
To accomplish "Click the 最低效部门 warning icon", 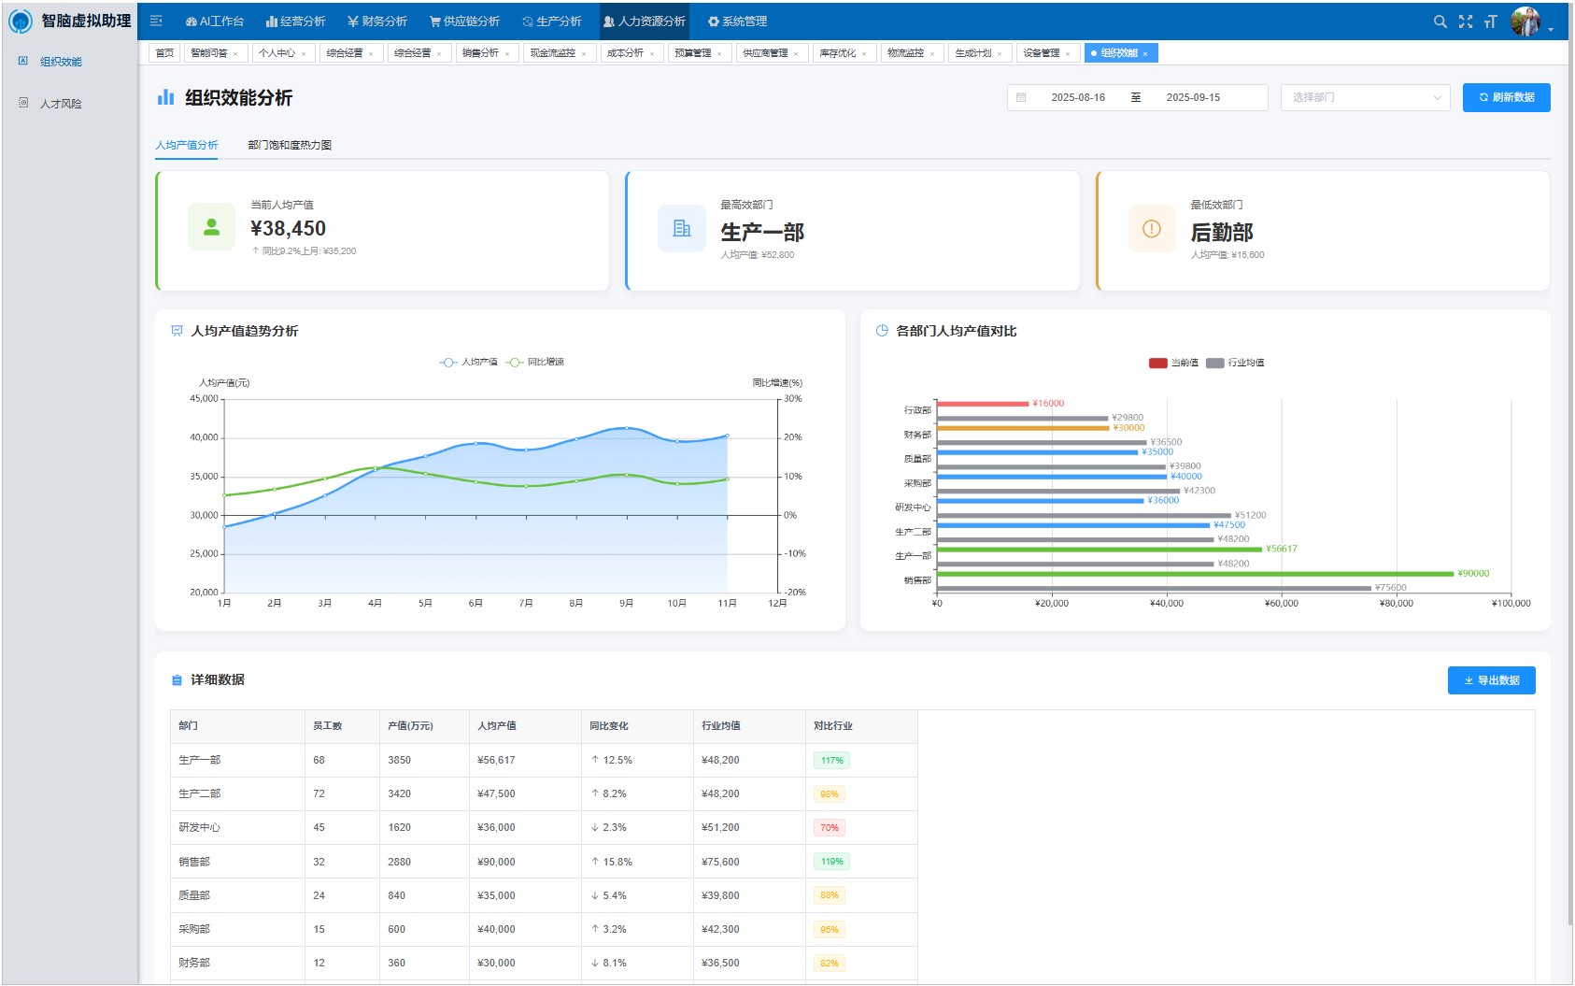I will pos(1152,229).
